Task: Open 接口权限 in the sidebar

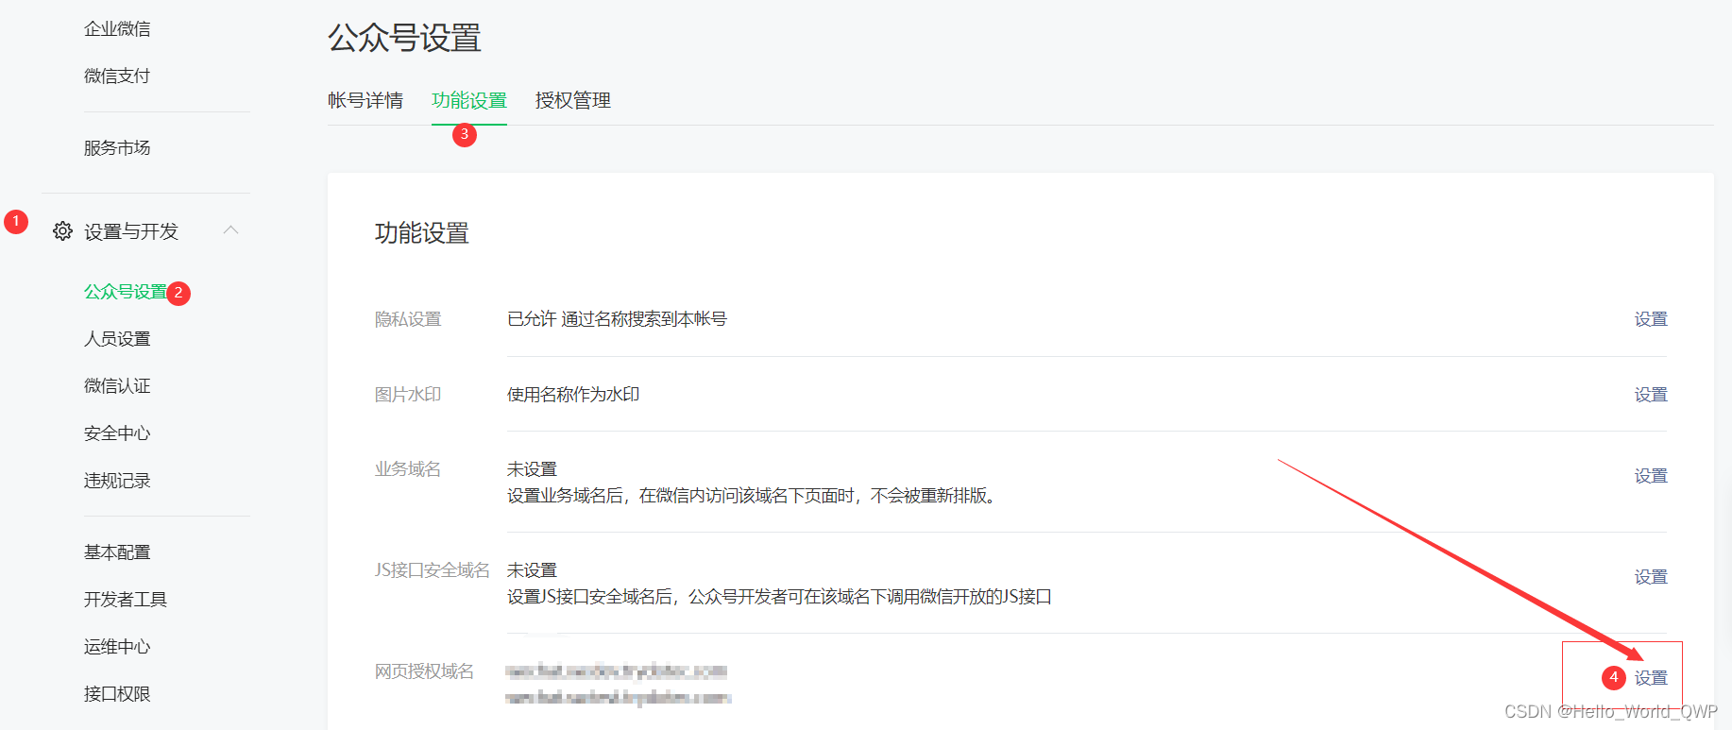Action: [117, 694]
